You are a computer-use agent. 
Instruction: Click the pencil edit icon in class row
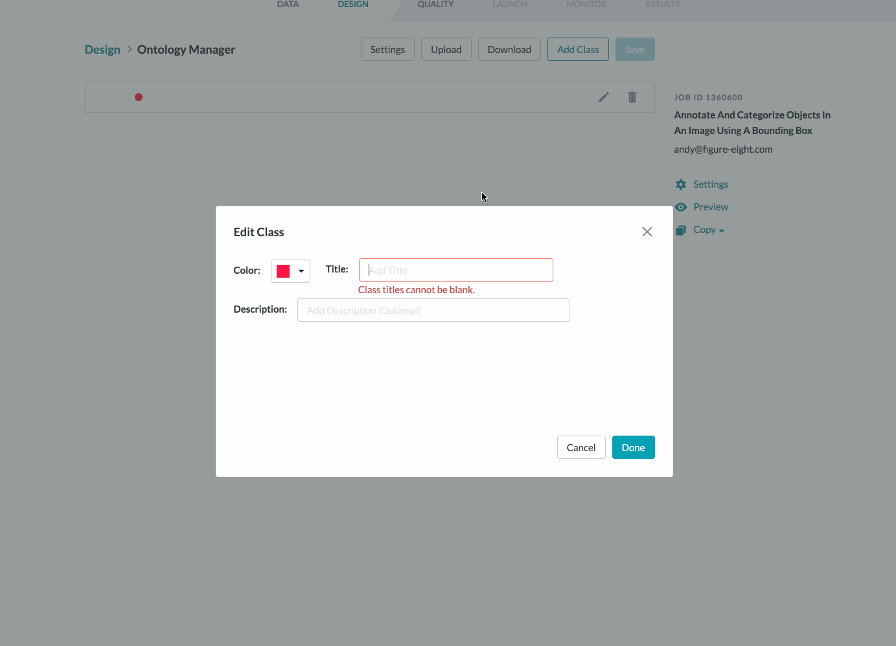(604, 97)
